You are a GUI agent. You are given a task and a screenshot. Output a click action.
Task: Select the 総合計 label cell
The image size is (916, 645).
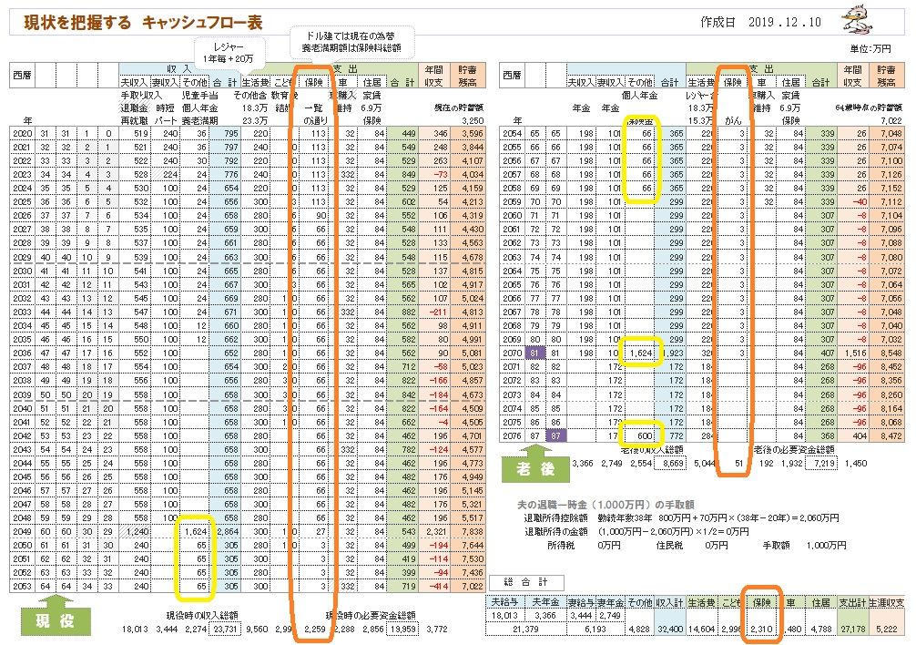tap(526, 582)
